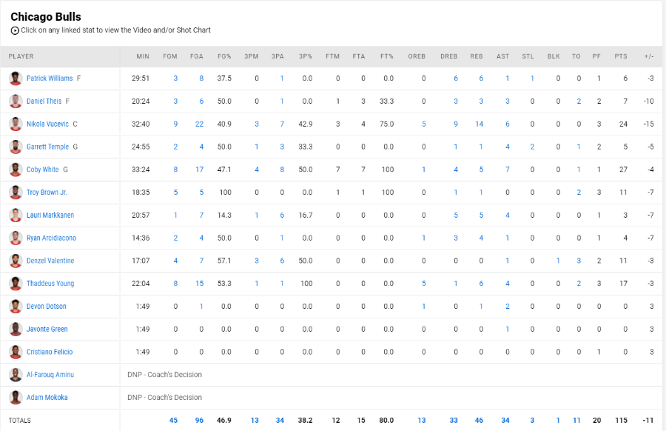Open Javonte Green player headshot
This screenshot has height=431, width=666.
point(16,329)
